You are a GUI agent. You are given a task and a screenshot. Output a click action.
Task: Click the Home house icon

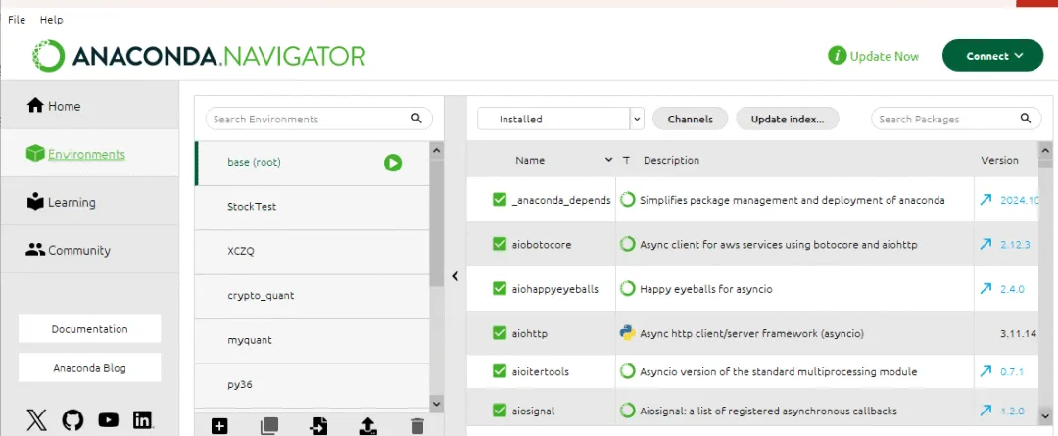click(35, 105)
